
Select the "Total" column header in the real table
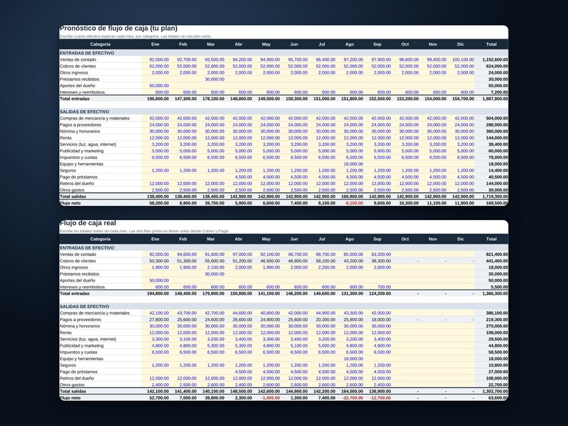[491, 239]
